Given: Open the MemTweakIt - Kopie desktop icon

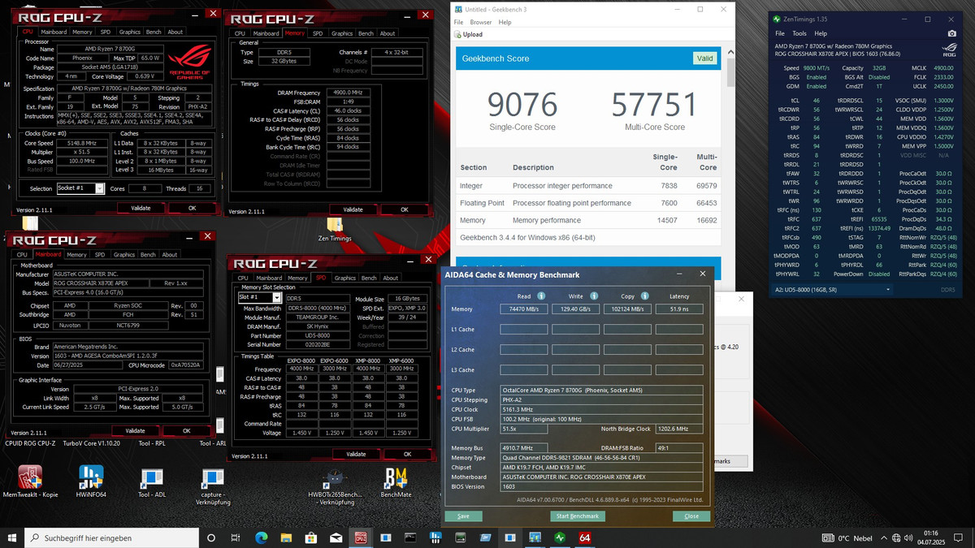Looking at the screenshot, I should (30, 482).
